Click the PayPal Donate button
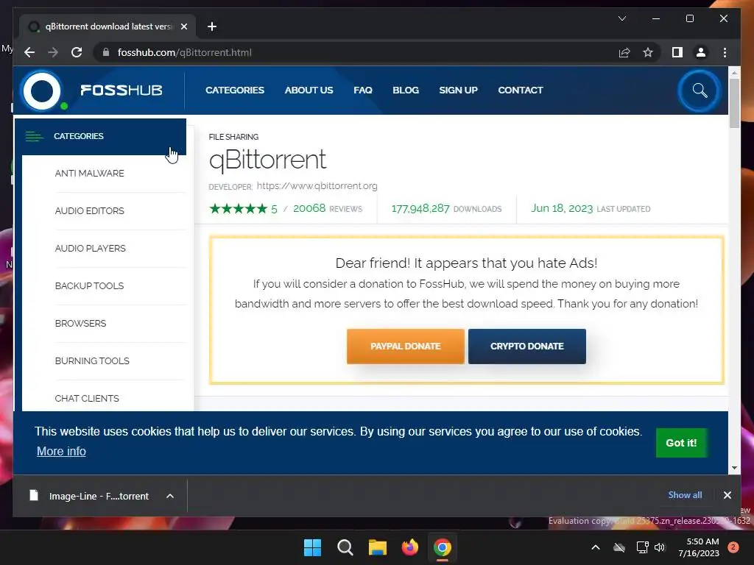Image resolution: width=754 pixels, height=565 pixels. click(406, 347)
